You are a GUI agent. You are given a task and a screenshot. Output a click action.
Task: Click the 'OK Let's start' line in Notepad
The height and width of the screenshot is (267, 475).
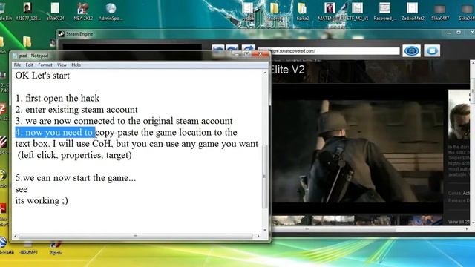click(42, 76)
